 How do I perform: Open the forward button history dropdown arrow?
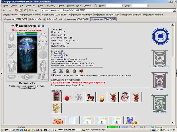click(12, 10)
